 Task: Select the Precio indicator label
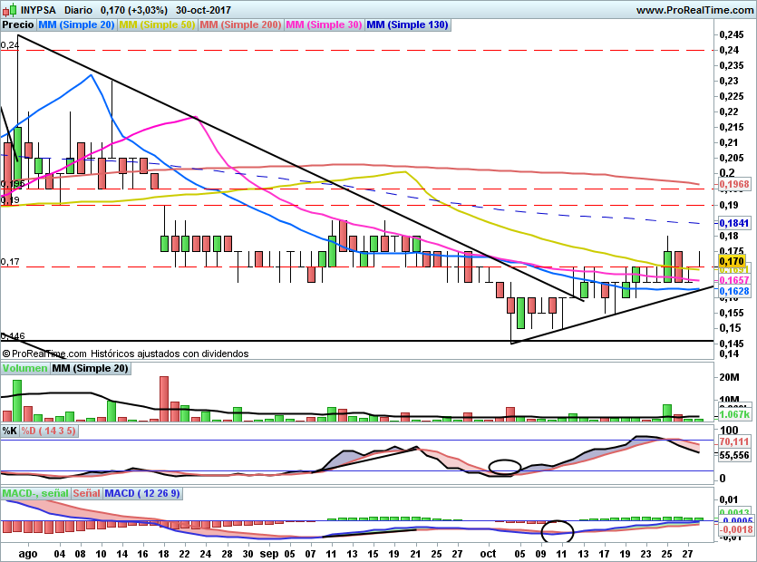point(19,25)
